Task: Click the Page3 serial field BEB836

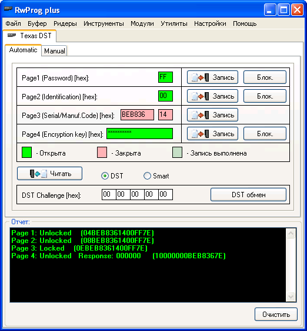Action: (x=137, y=114)
